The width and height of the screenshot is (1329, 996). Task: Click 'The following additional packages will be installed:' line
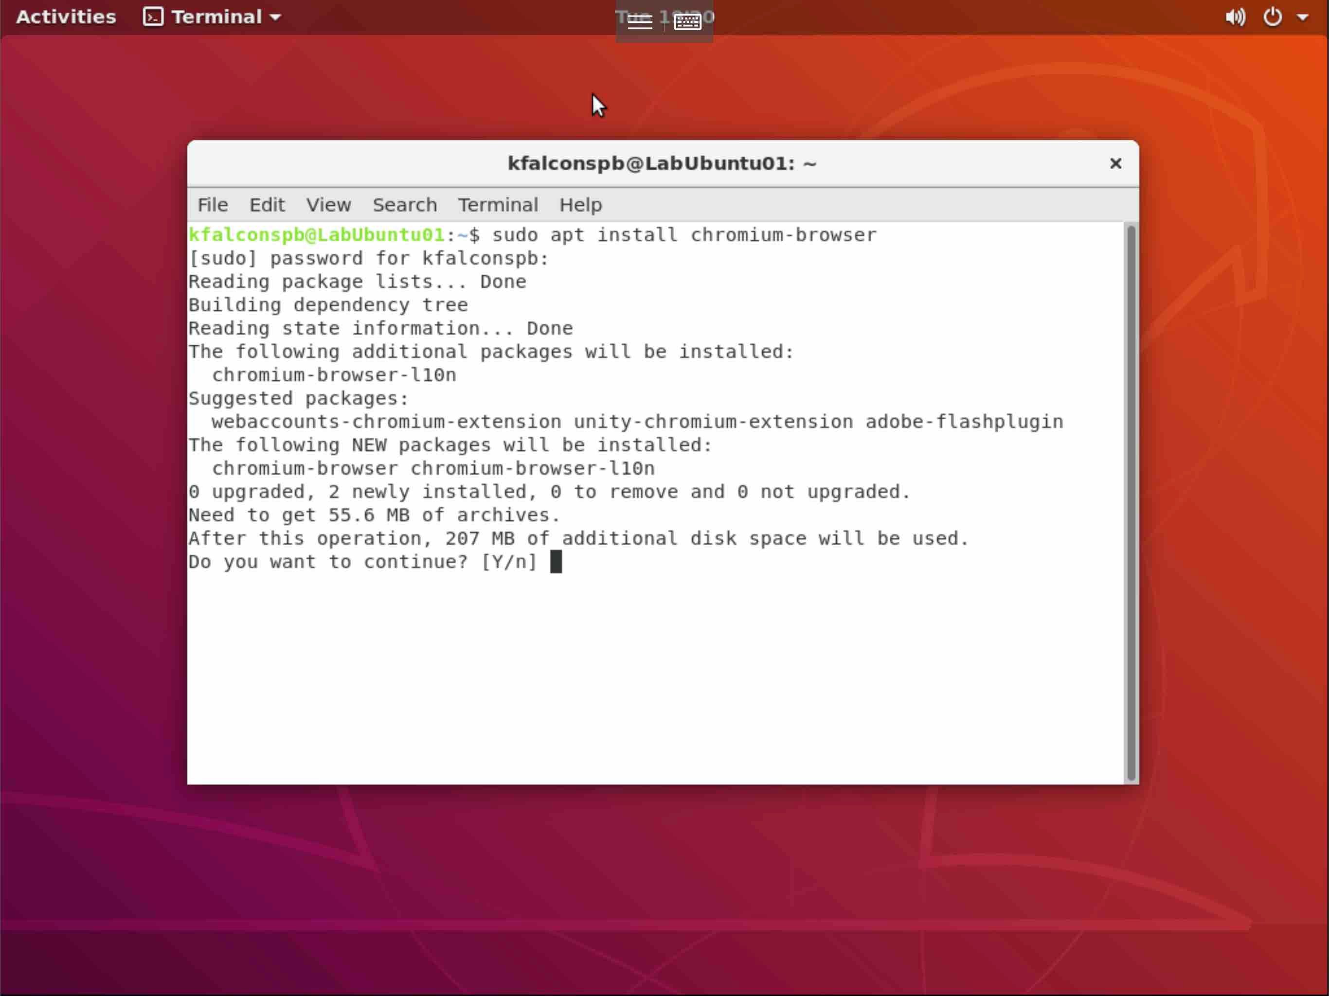(491, 352)
